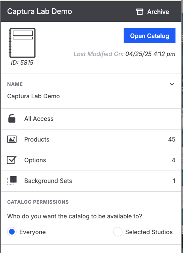Select the Everyone radio button
This screenshot has width=183, height=253.
[x=12, y=232]
